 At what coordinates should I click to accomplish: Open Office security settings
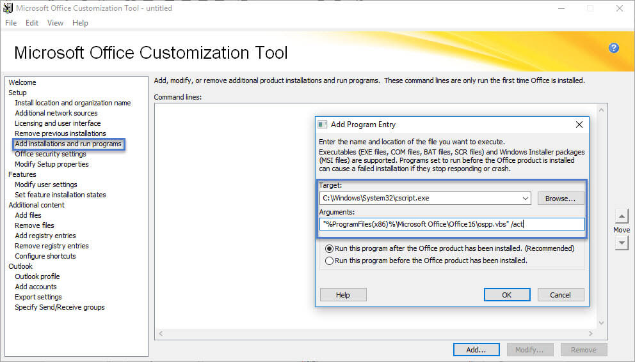click(x=51, y=154)
